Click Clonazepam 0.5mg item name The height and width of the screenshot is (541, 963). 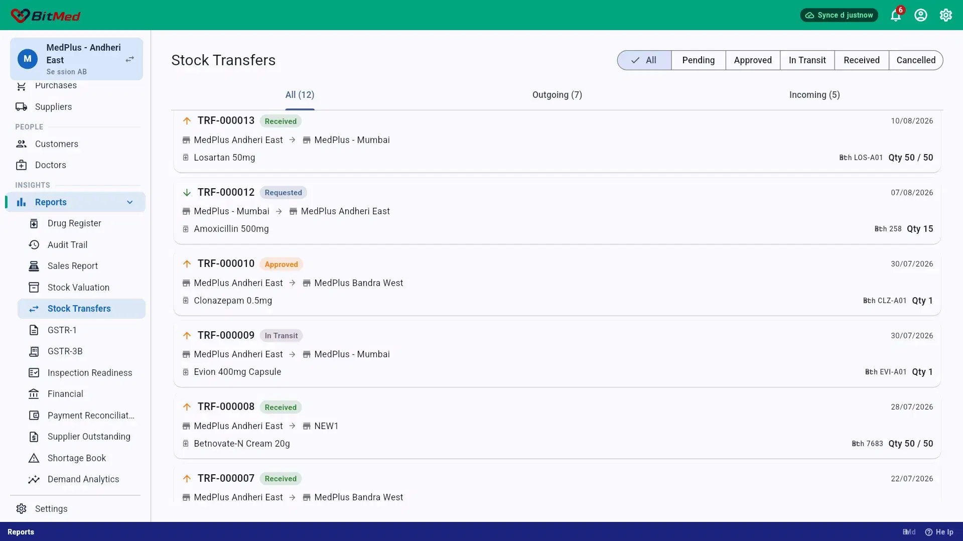pos(233,301)
